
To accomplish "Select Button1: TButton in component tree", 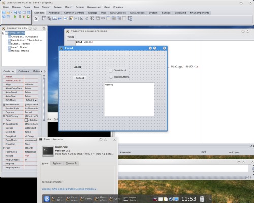I will click(20, 44).
